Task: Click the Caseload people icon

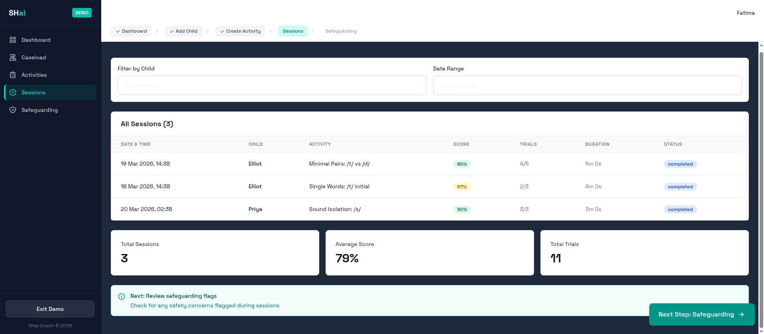Action: (13, 57)
